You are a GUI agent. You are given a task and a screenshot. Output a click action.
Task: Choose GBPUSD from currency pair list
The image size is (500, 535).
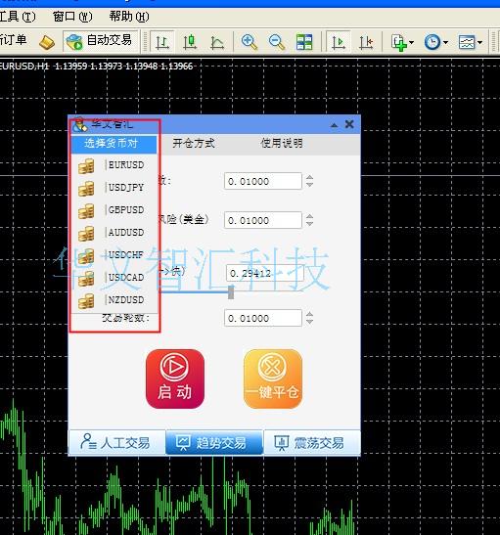(114, 210)
